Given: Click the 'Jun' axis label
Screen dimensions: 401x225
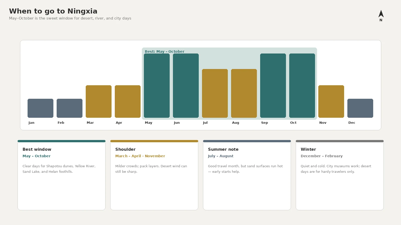Looking at the screenshot, I should [177, 123].
